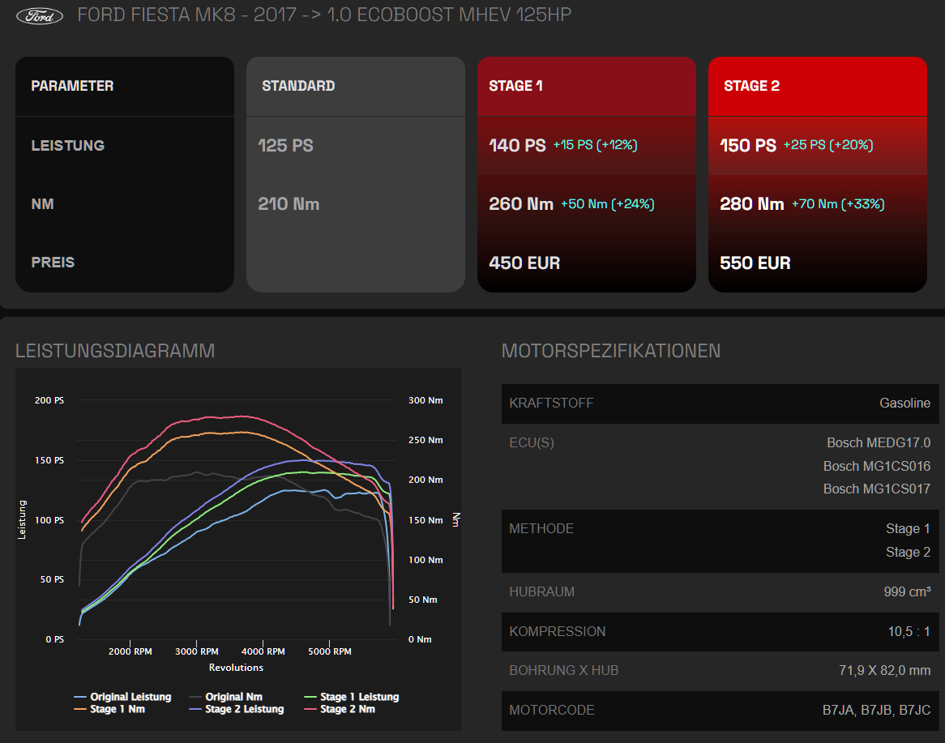The image size is (945, 743).
Task: Click the Bosch MG1CS016 ECU entry
Action: pos(877,467)
